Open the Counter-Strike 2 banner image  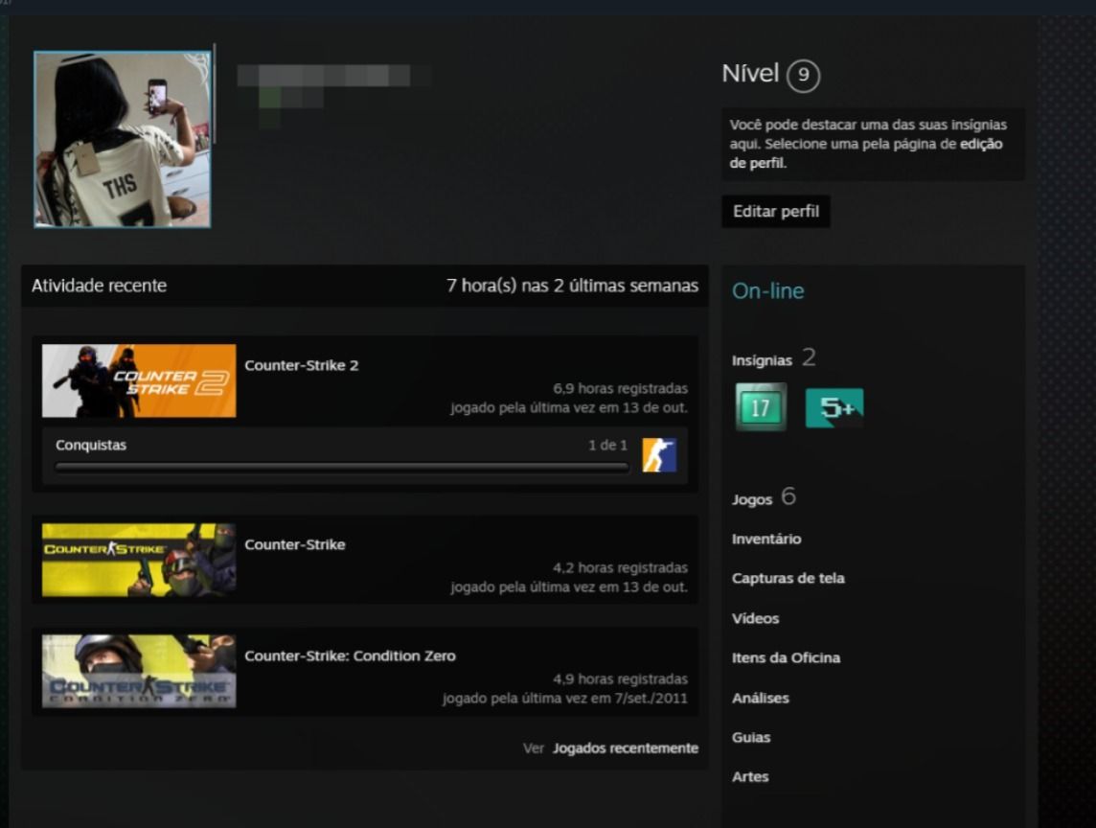139,380
